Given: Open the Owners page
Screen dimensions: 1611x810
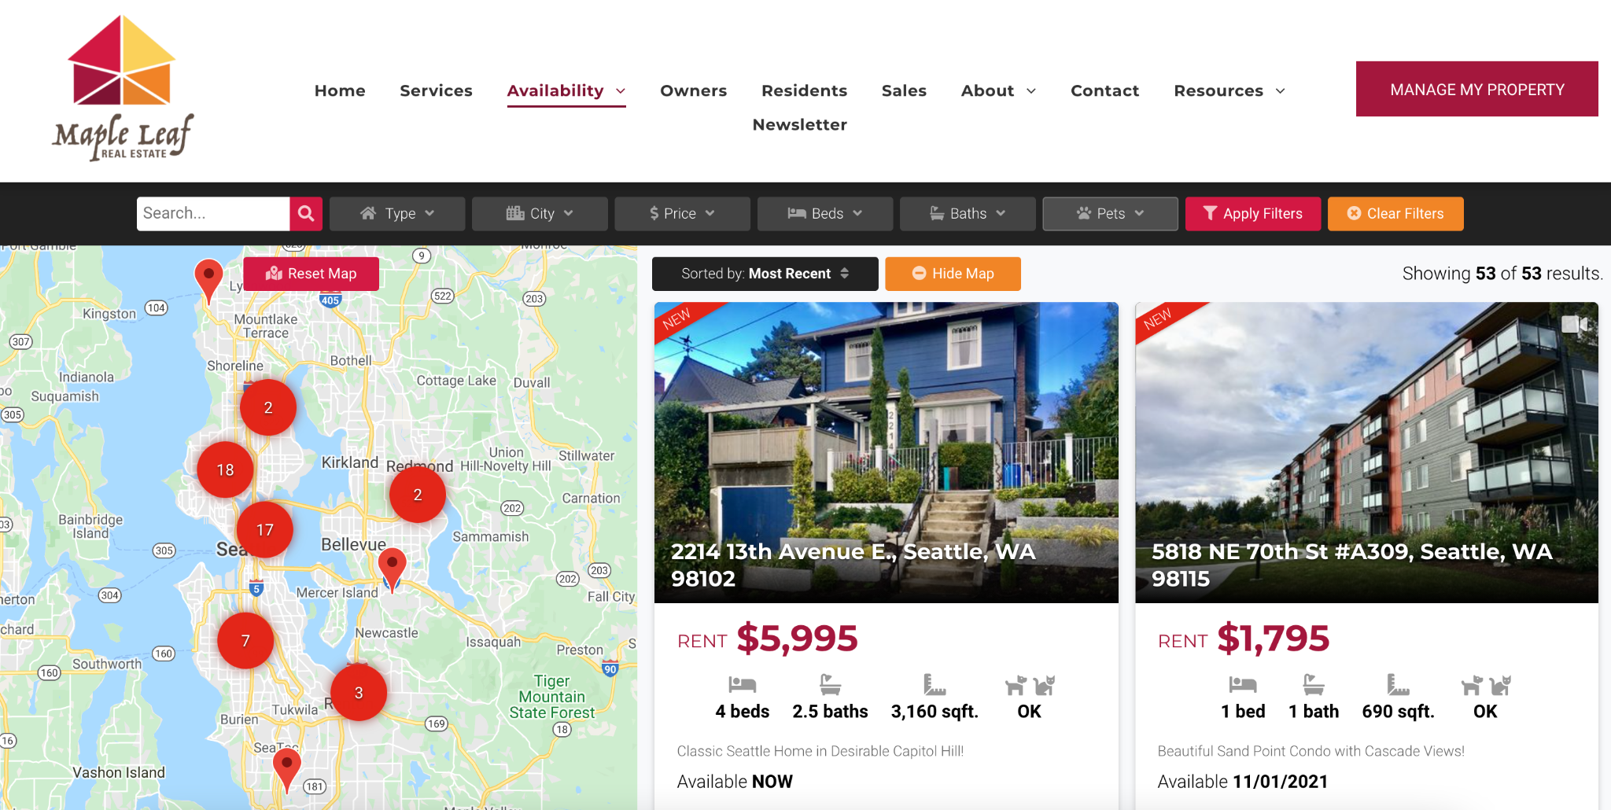Looking at the screenshot, I should tap(693, 90).
